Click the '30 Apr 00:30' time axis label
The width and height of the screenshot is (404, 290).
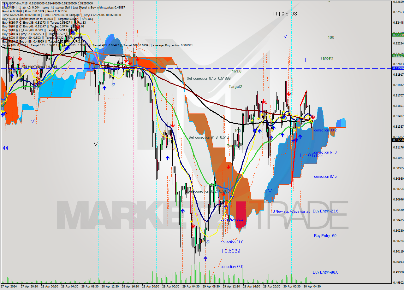[x=292, y=287]
